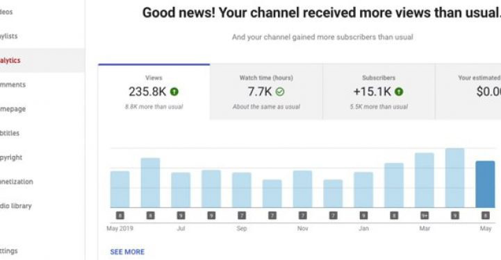Click the video count badge above the Jul label
The height and width of the screenshot is (260, 501).
tap(181, 216)
